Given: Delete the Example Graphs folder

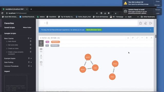Looking at the screenshot, I should pyautogui.click(x=29, y=58).
